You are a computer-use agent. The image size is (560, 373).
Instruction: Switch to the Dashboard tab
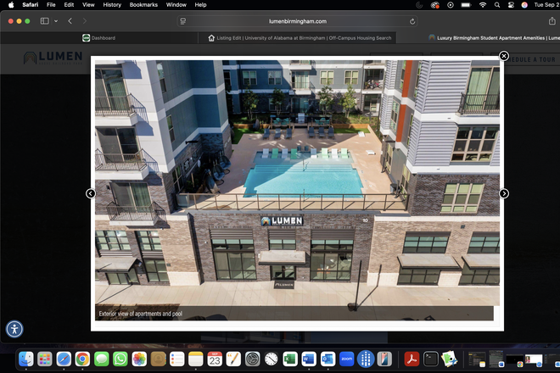click(99, 38)
